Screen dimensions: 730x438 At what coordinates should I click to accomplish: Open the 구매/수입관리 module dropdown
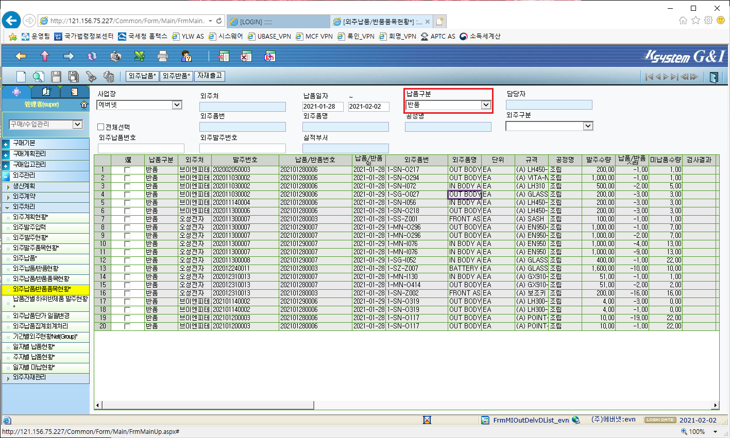pyautogui.click(x=46, y=125)
